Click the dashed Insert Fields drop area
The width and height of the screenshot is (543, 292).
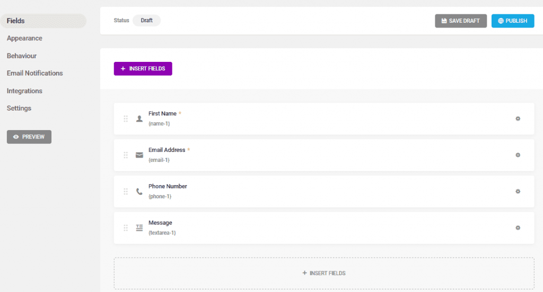tap(323, 273)
